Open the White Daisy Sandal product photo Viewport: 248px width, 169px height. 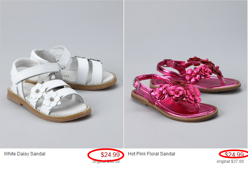62,74
